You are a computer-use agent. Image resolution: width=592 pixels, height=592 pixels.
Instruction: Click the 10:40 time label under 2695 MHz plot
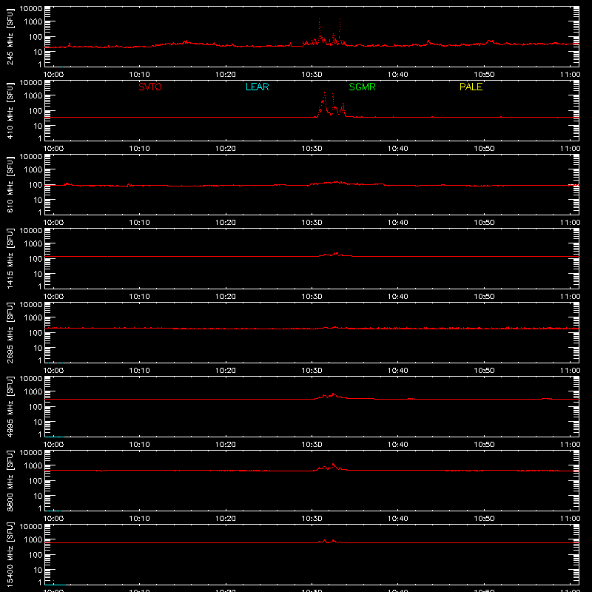[x=398, y=371]
